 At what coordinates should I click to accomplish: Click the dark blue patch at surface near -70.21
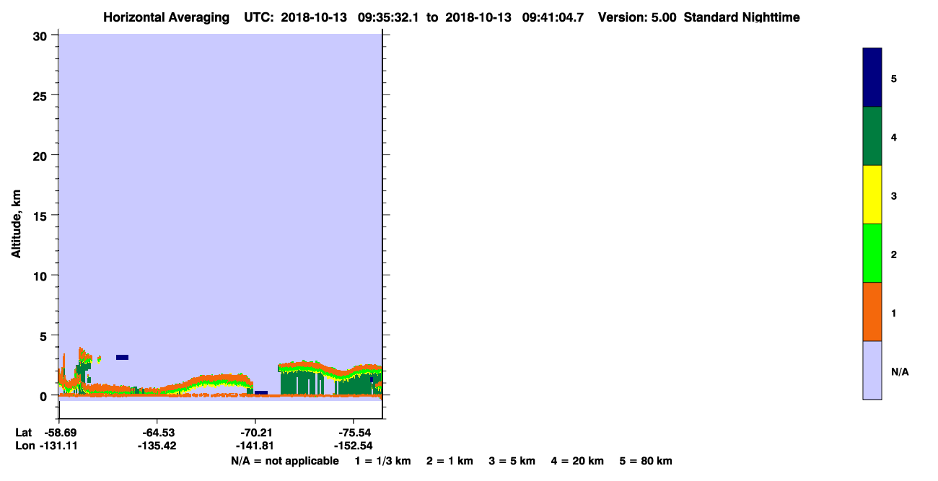[261, 393]
